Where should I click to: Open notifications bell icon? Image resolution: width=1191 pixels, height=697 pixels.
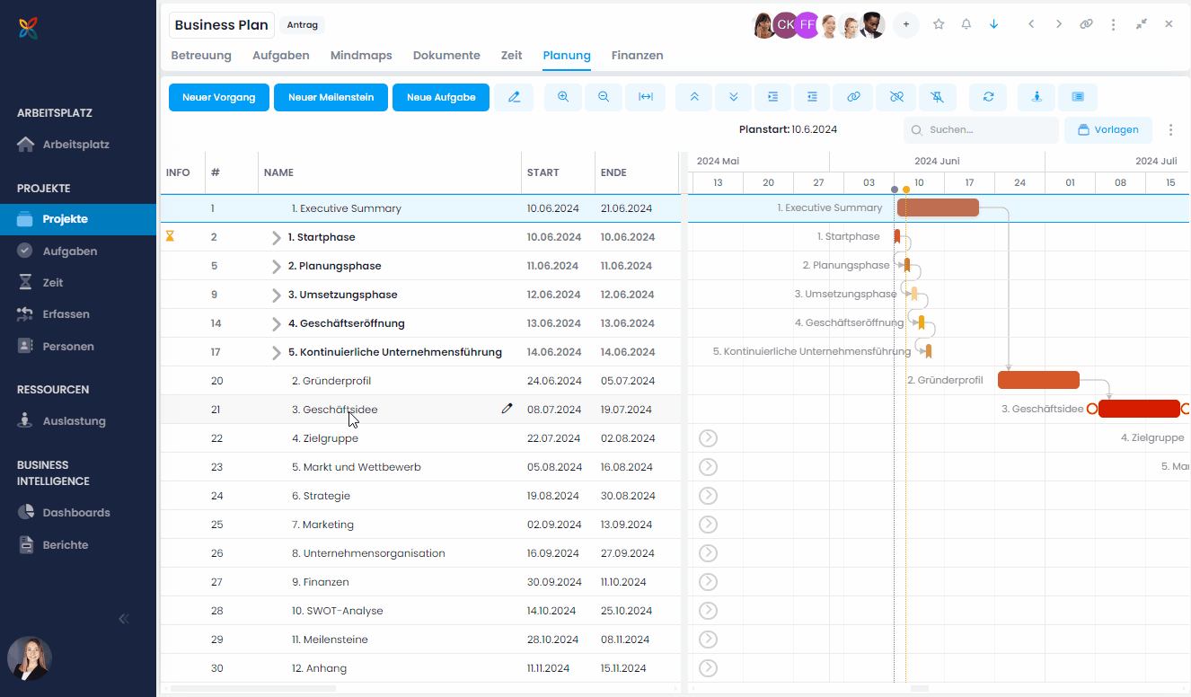coord(966,24)
